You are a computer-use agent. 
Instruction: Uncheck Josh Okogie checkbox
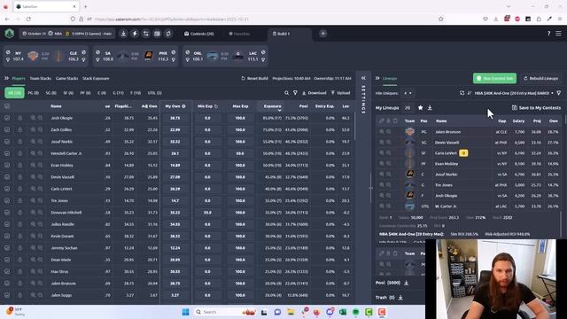point(7,118)
